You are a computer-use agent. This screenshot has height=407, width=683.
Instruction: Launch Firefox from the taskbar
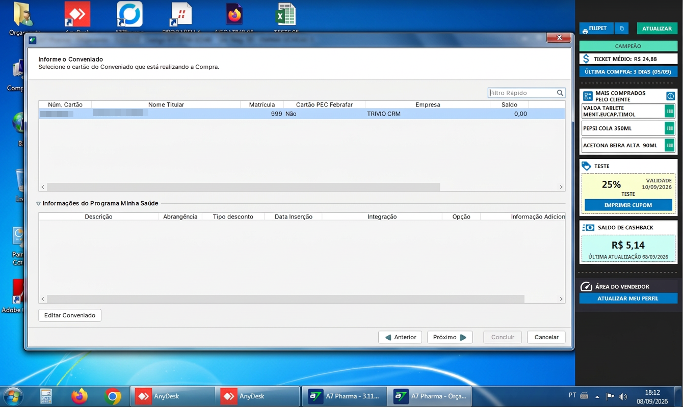[x=79, y=396]
